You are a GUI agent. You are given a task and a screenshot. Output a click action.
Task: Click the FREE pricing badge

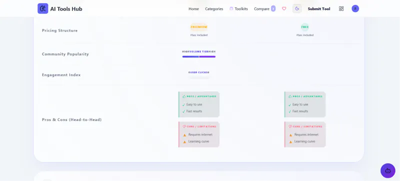tap(305, 27)
